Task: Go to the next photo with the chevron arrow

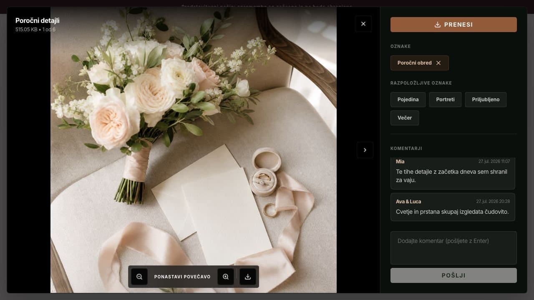Action: pos(365,150)
